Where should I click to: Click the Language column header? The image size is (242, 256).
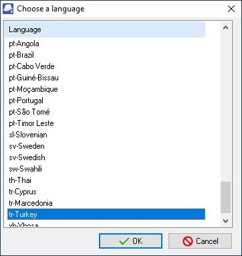[105, 29]
